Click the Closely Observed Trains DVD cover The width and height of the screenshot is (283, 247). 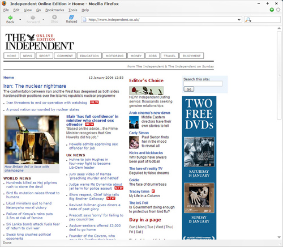[199, 152]
